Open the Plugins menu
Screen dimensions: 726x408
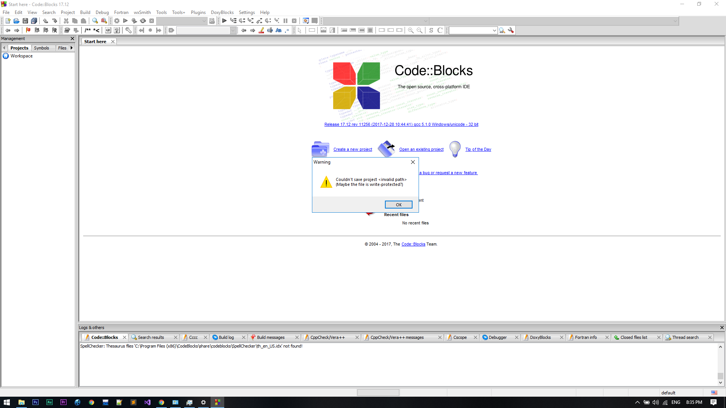tap(198, 12)
